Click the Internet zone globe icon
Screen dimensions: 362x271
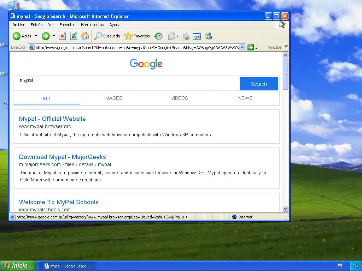click(234, 217)
